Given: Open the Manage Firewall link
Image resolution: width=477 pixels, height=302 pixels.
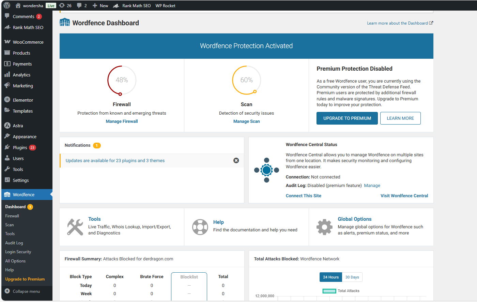Looking at the screenshot, I should 122,121.
